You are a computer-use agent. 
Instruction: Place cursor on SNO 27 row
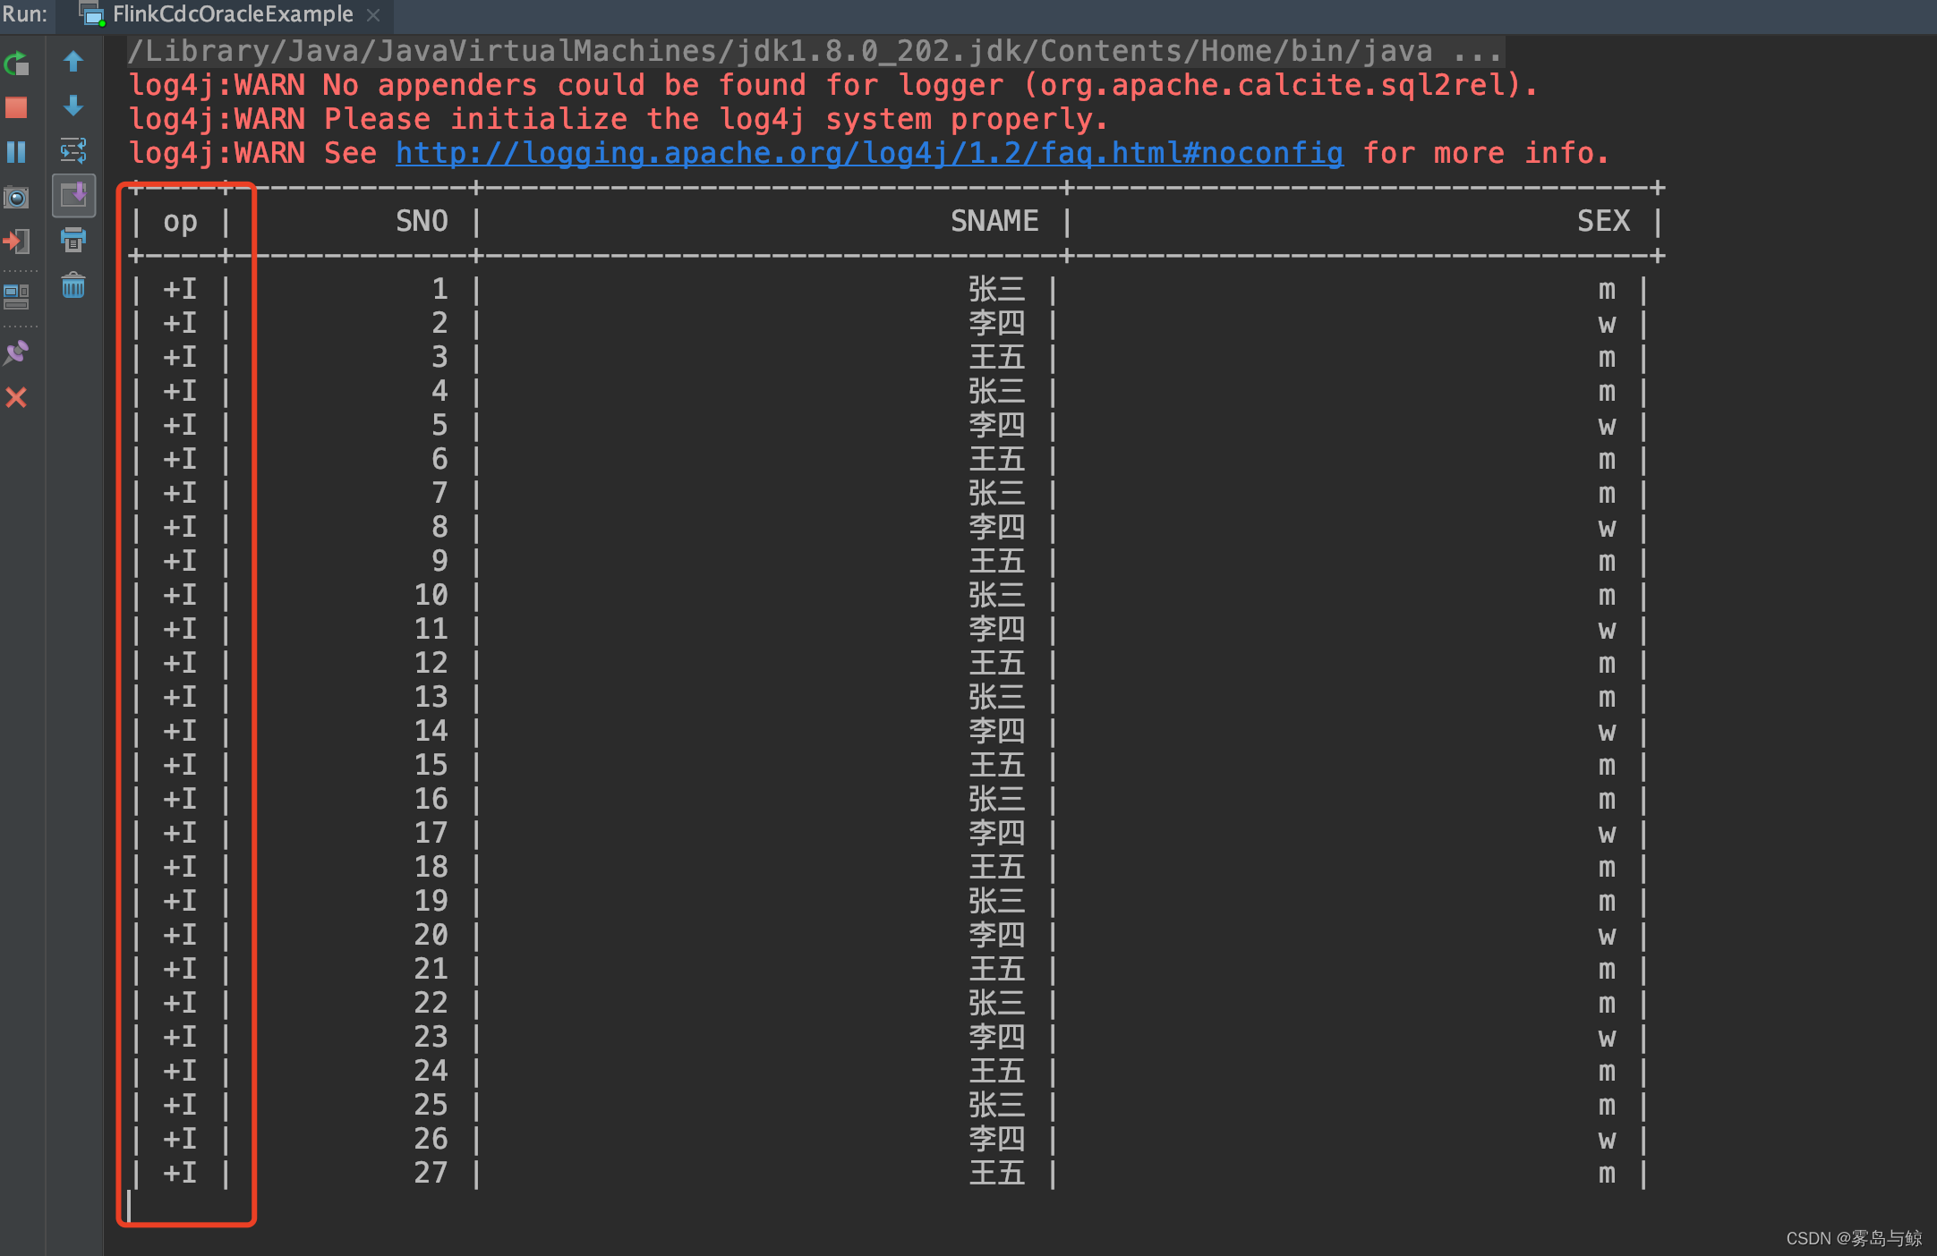[x=431, y=1173]
